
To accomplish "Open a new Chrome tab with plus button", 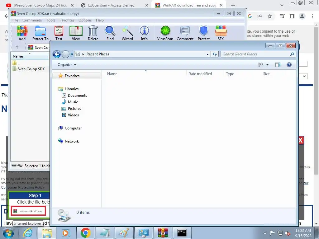I will [x=233, y=5].
